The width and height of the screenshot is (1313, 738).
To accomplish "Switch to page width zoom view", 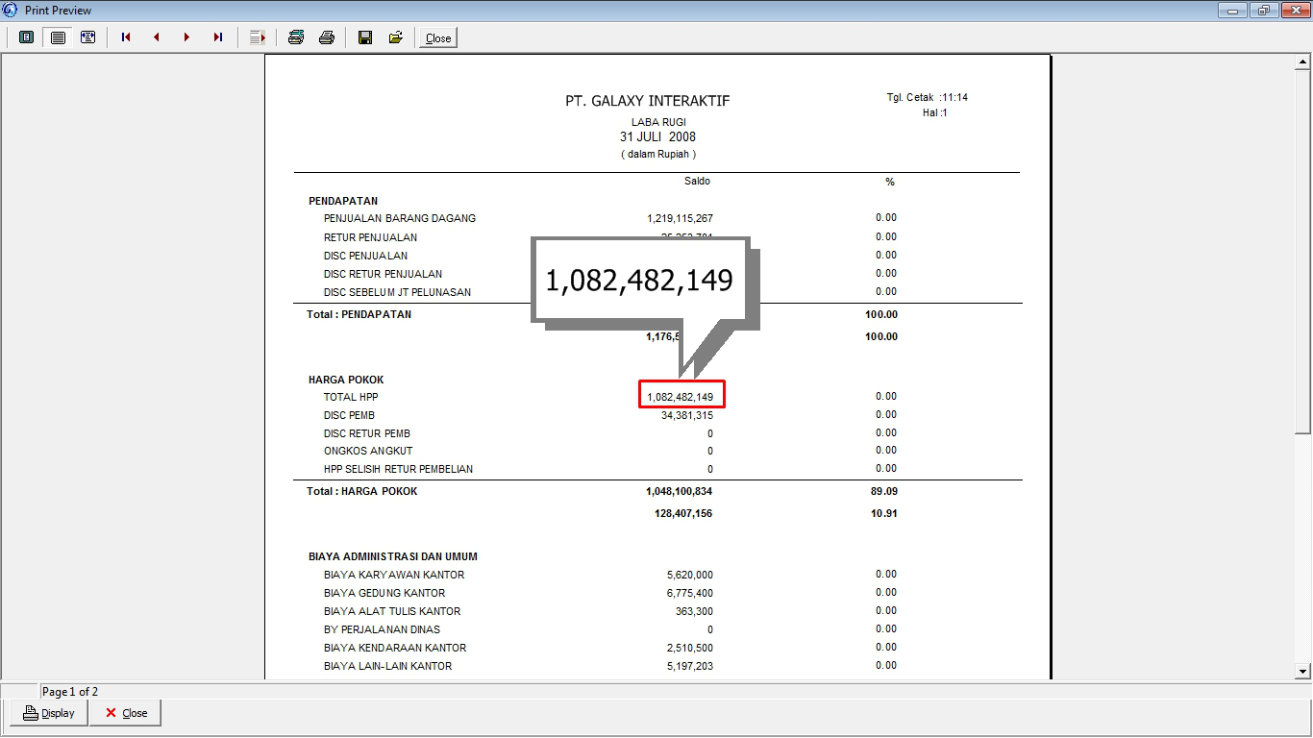I will 88,37.
